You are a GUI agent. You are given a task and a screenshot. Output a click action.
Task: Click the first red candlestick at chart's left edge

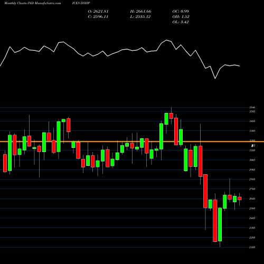pos(5,163)
